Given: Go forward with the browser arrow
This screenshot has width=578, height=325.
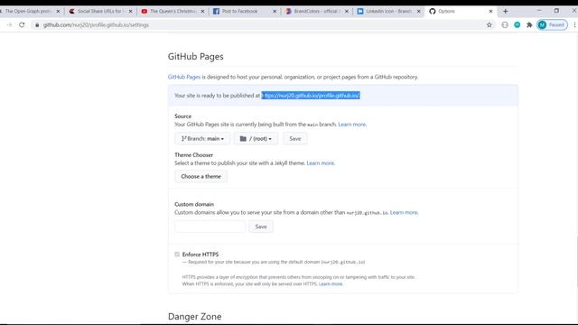Looking at the screenshot, I should click(x=9, y=24).
